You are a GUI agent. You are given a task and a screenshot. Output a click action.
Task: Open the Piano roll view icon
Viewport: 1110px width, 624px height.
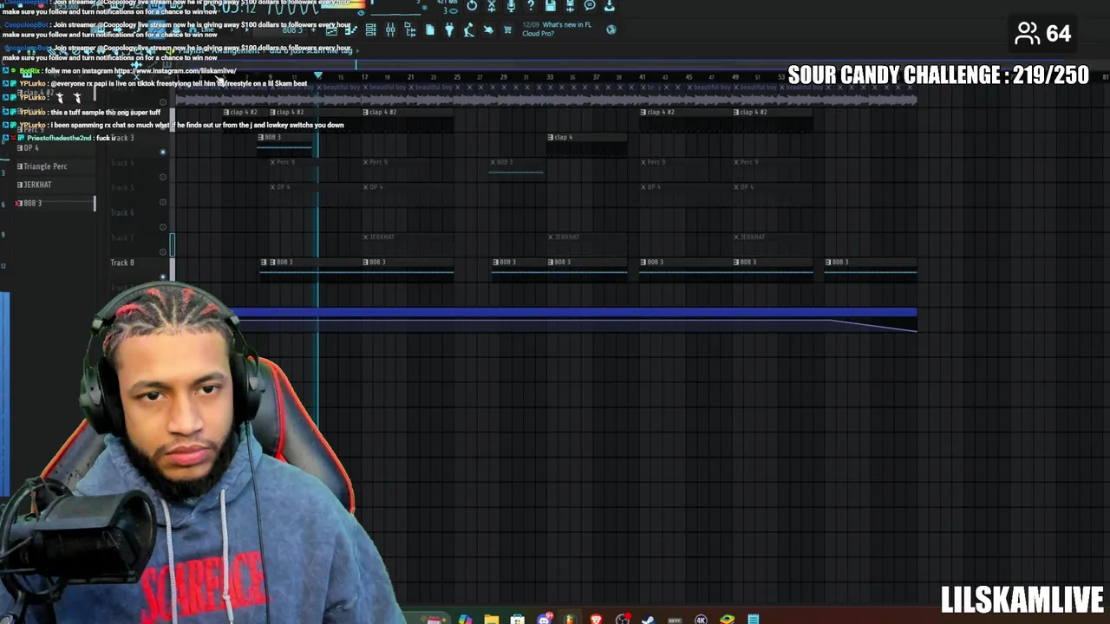[x=351, y=29]
